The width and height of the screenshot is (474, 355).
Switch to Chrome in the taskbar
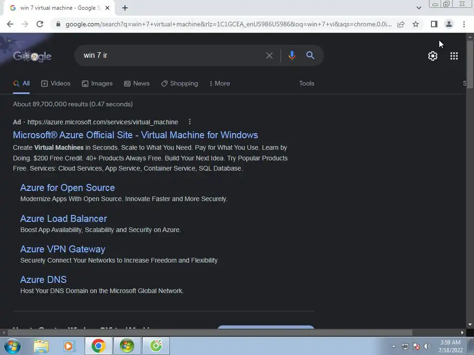click(98, 346)
